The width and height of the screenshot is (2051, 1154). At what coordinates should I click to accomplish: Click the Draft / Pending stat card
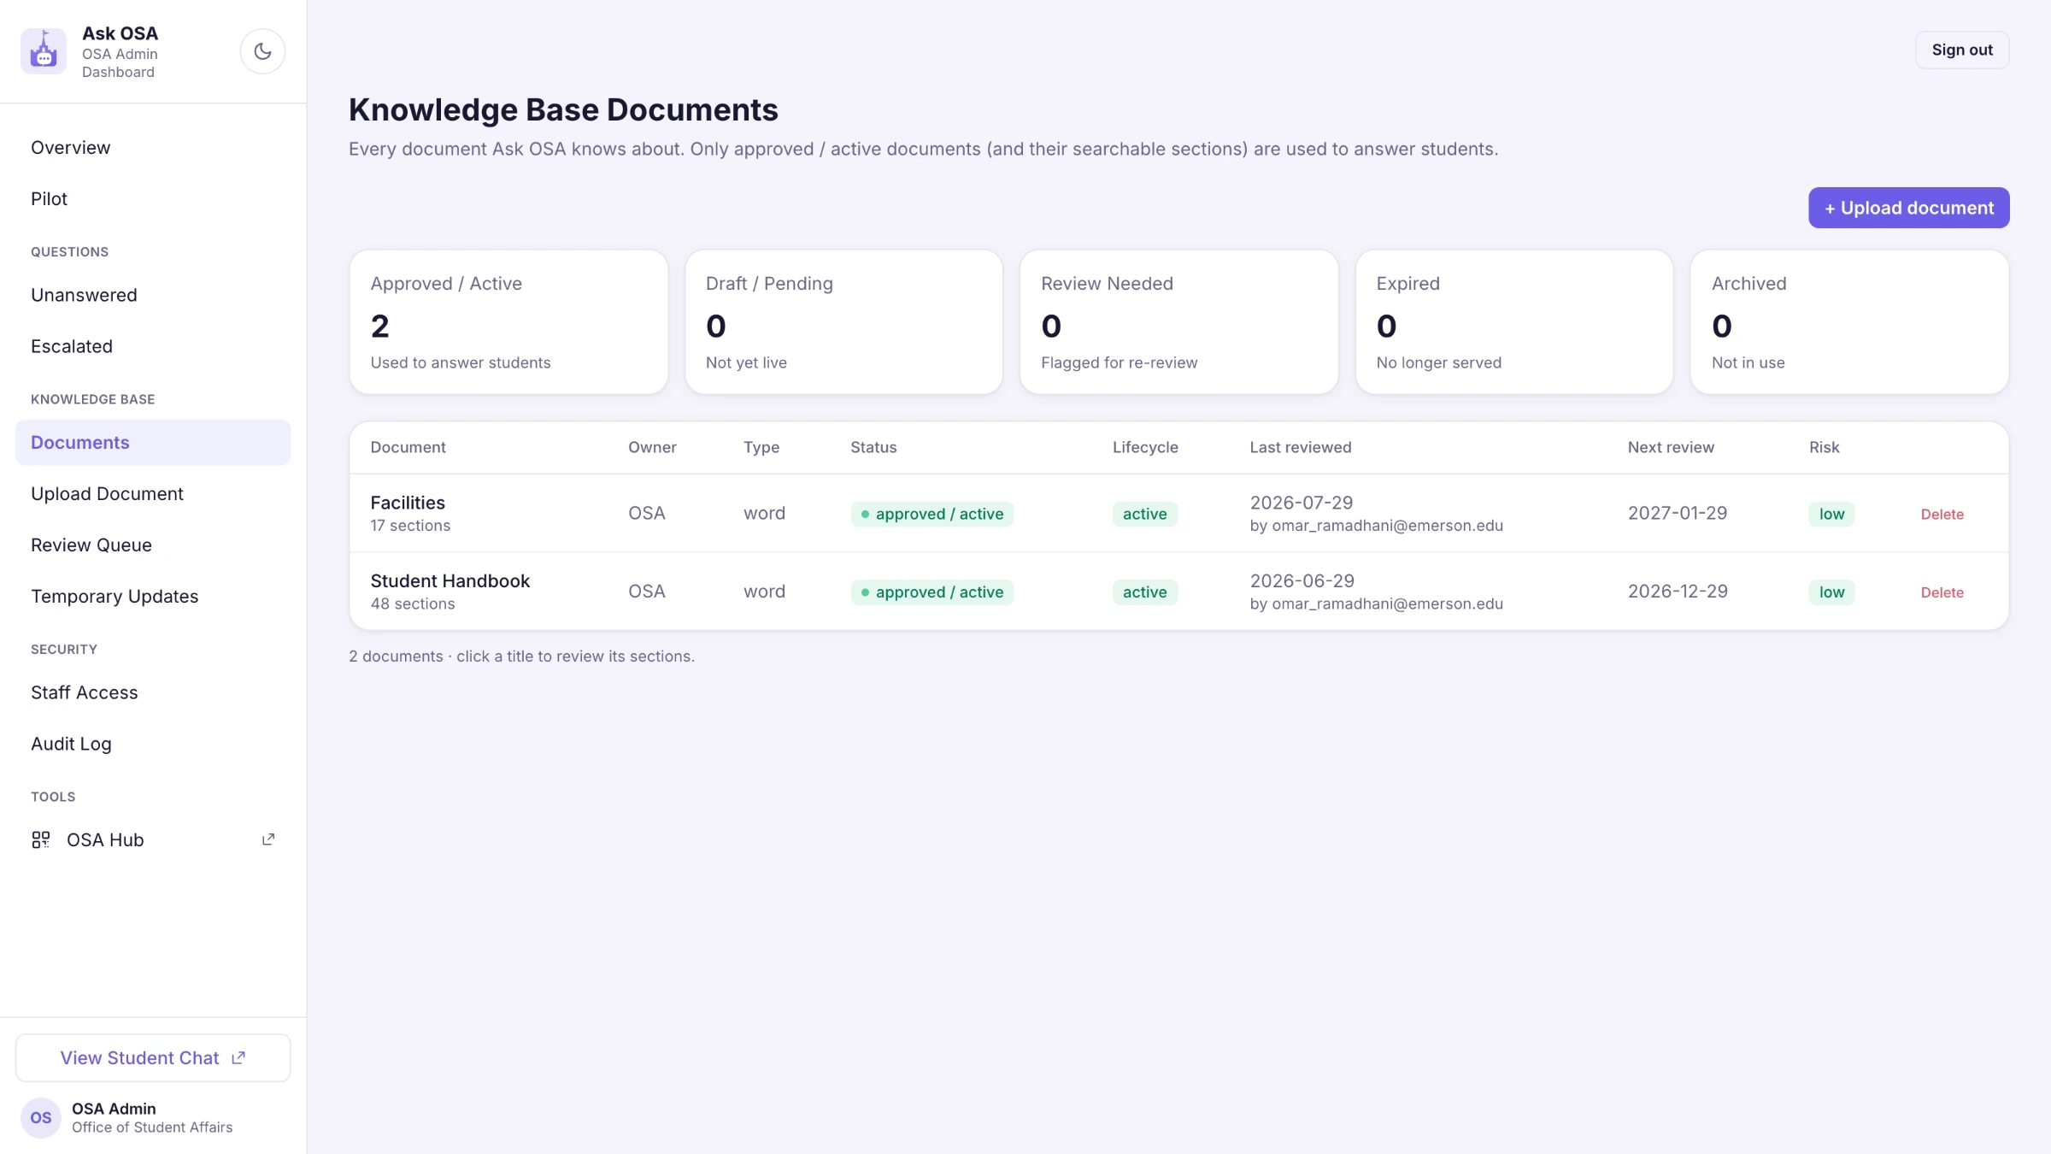click(843, 321)
